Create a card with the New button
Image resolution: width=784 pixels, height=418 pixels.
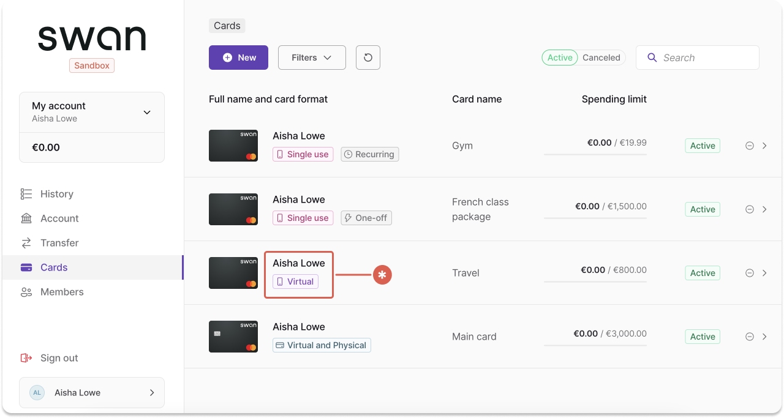pos(238,57)
